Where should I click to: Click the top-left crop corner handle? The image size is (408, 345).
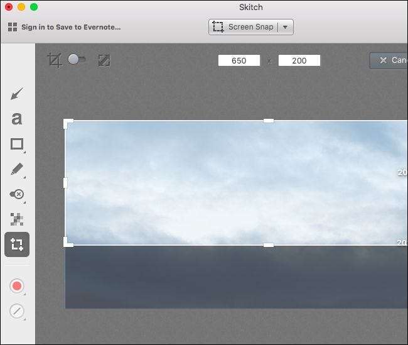coord(67,122)
